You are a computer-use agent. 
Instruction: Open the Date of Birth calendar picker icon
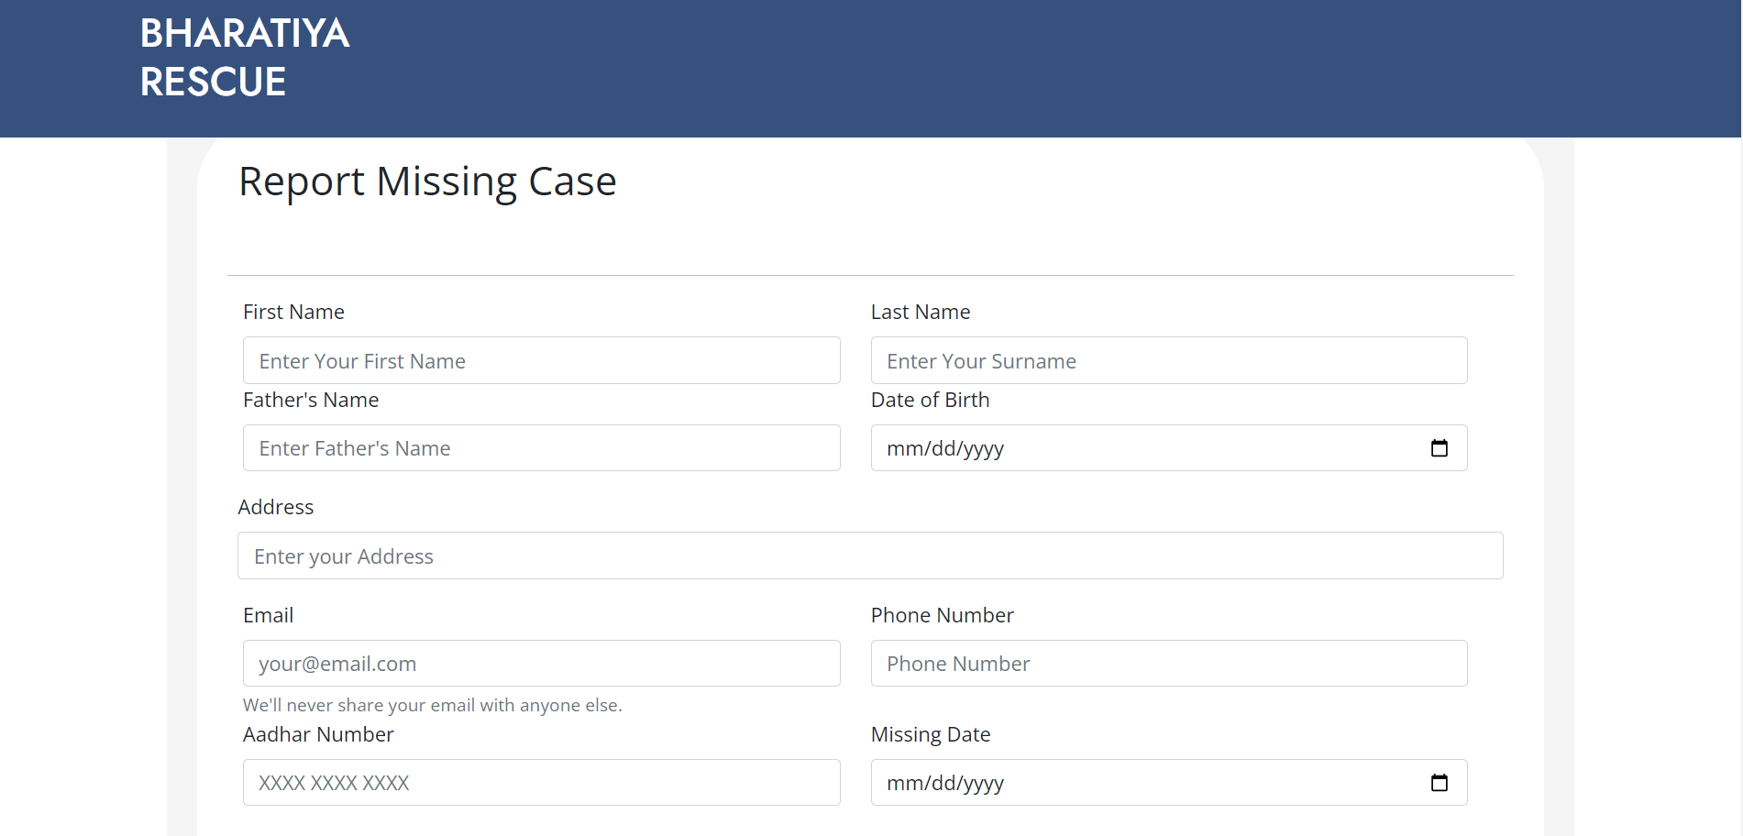(1440, 448)
